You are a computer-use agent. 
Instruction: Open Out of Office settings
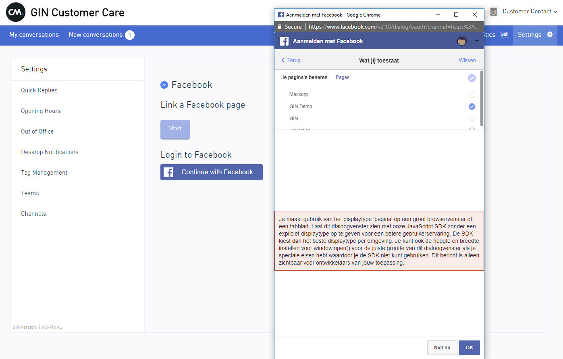tap(37, 131)
